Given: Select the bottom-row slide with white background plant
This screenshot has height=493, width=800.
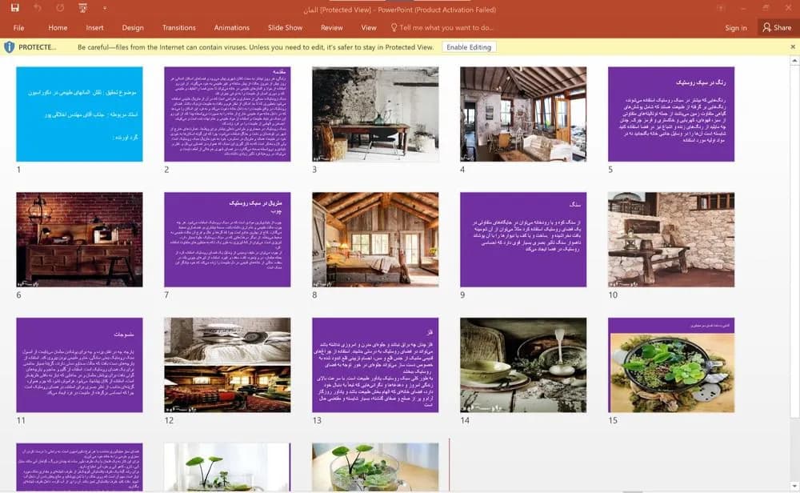Looking at the screenshot, I should click(227, 467).
